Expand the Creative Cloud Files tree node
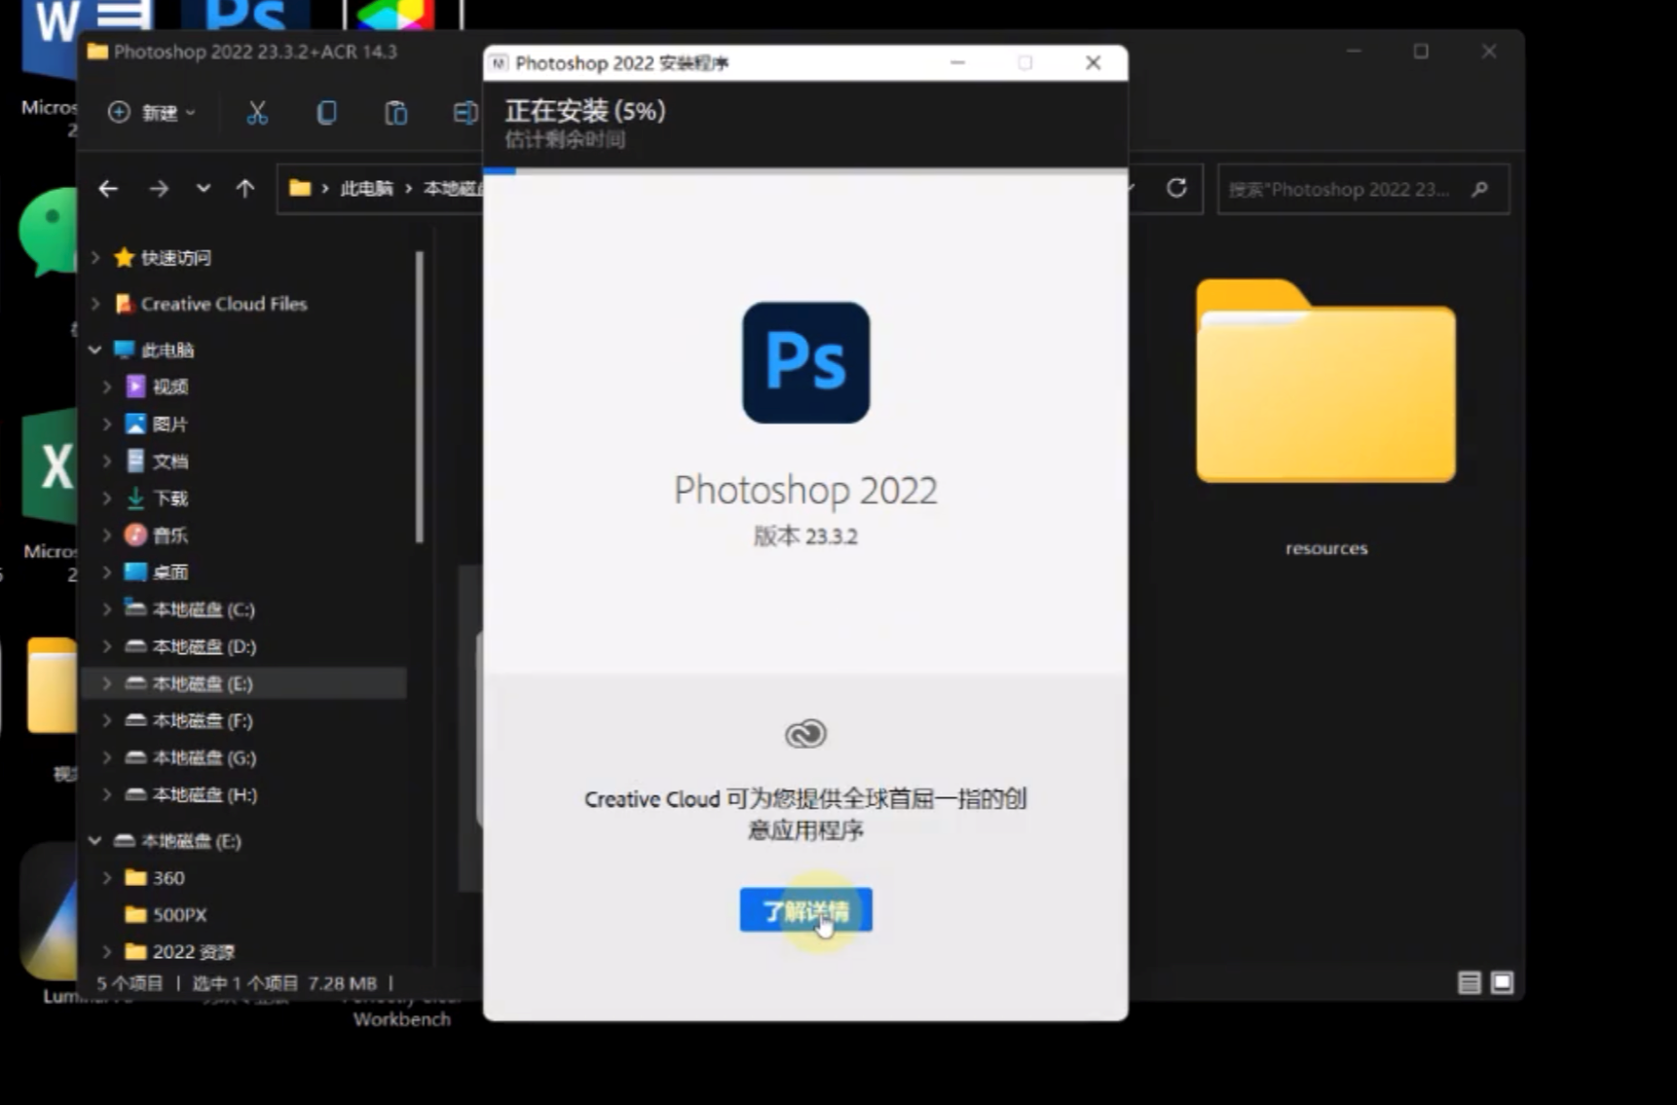1677x1105 pixels. click(x=95, y=304)
